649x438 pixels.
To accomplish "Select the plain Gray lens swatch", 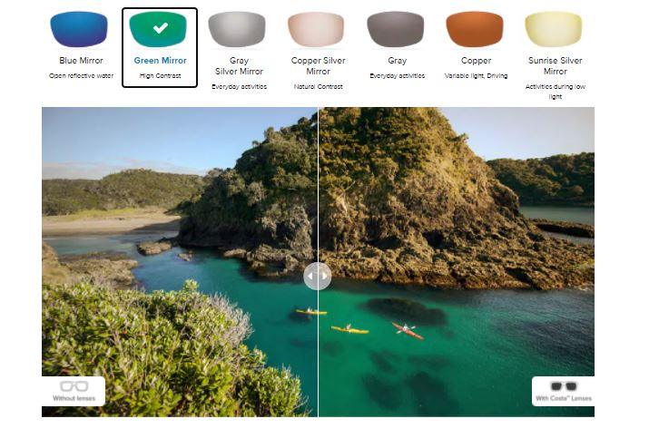I will point(395,28).
